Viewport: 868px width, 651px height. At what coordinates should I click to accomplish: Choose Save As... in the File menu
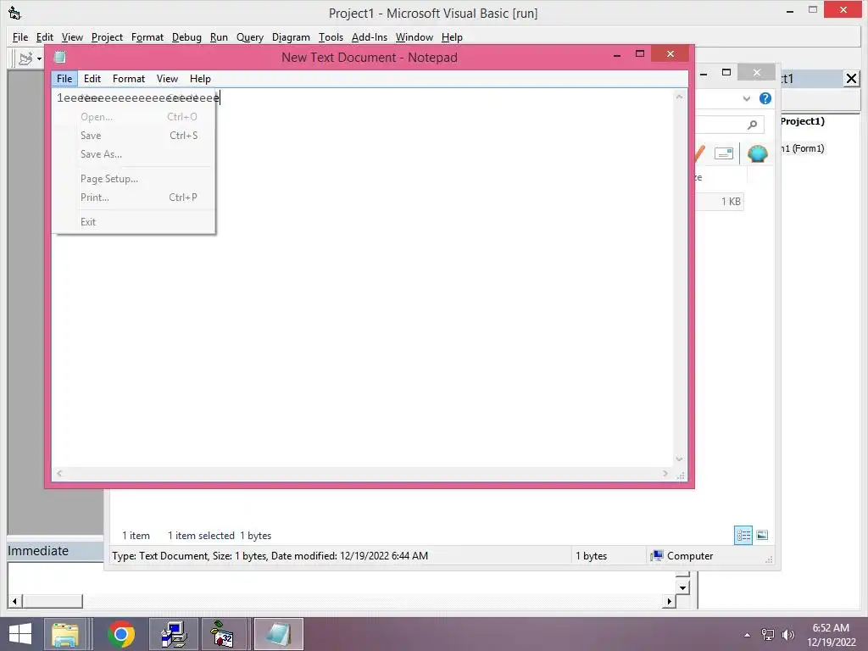(133, 154)
